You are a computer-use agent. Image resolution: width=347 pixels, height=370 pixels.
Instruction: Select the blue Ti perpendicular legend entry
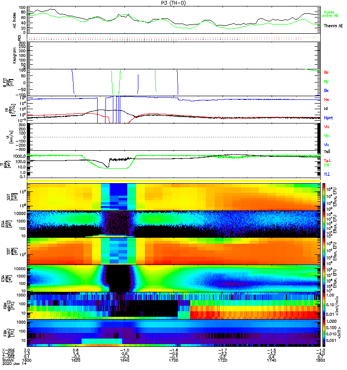[x=327, y=174]
